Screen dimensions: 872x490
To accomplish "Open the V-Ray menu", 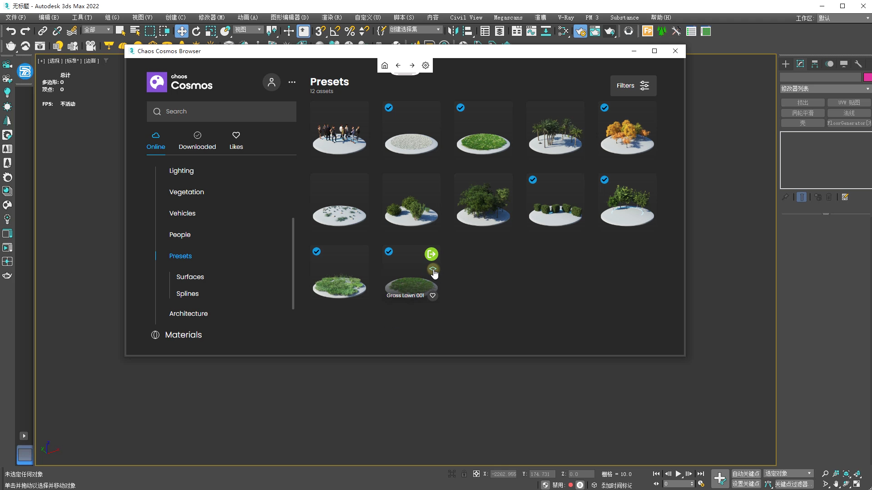I will click(x=566, y=18).
